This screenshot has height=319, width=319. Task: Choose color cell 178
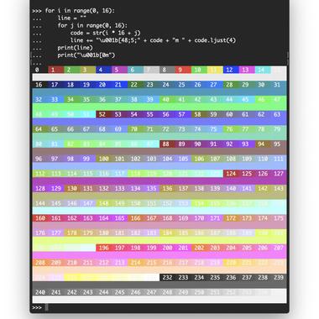pos(72,233)
